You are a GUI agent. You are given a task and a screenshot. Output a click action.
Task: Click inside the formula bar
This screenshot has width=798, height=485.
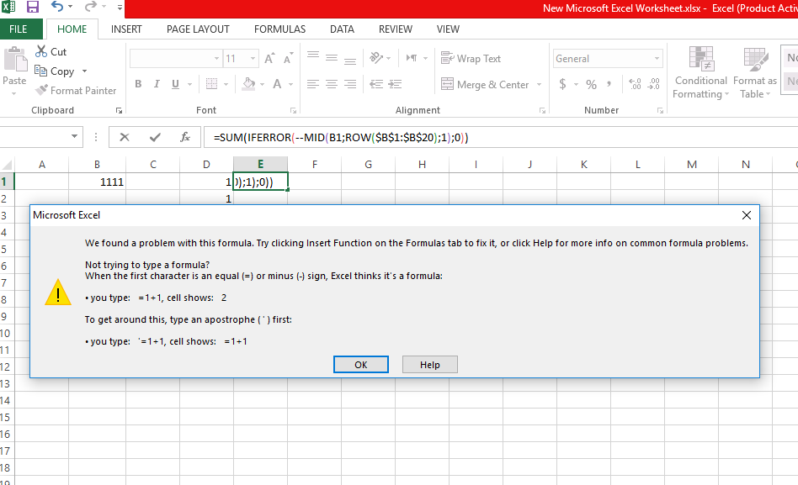[x=501, y=137]
